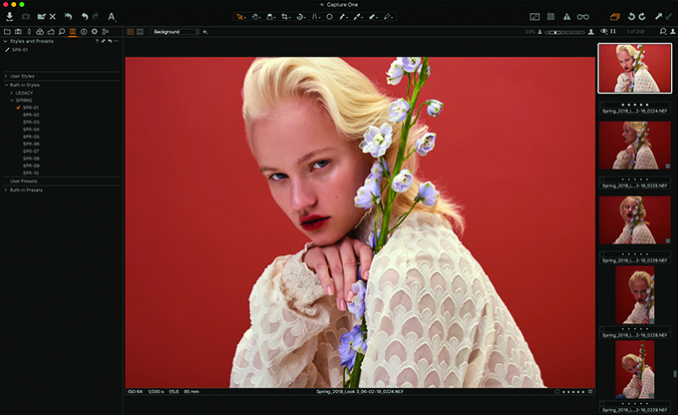678x415 pixels.
Task: Select the Annotations pencil tool
Action: pos(388,17)
